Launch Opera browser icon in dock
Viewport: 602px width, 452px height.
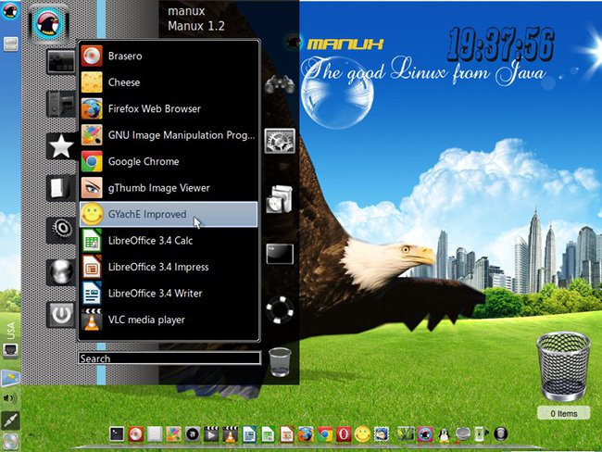coord(344,434)
